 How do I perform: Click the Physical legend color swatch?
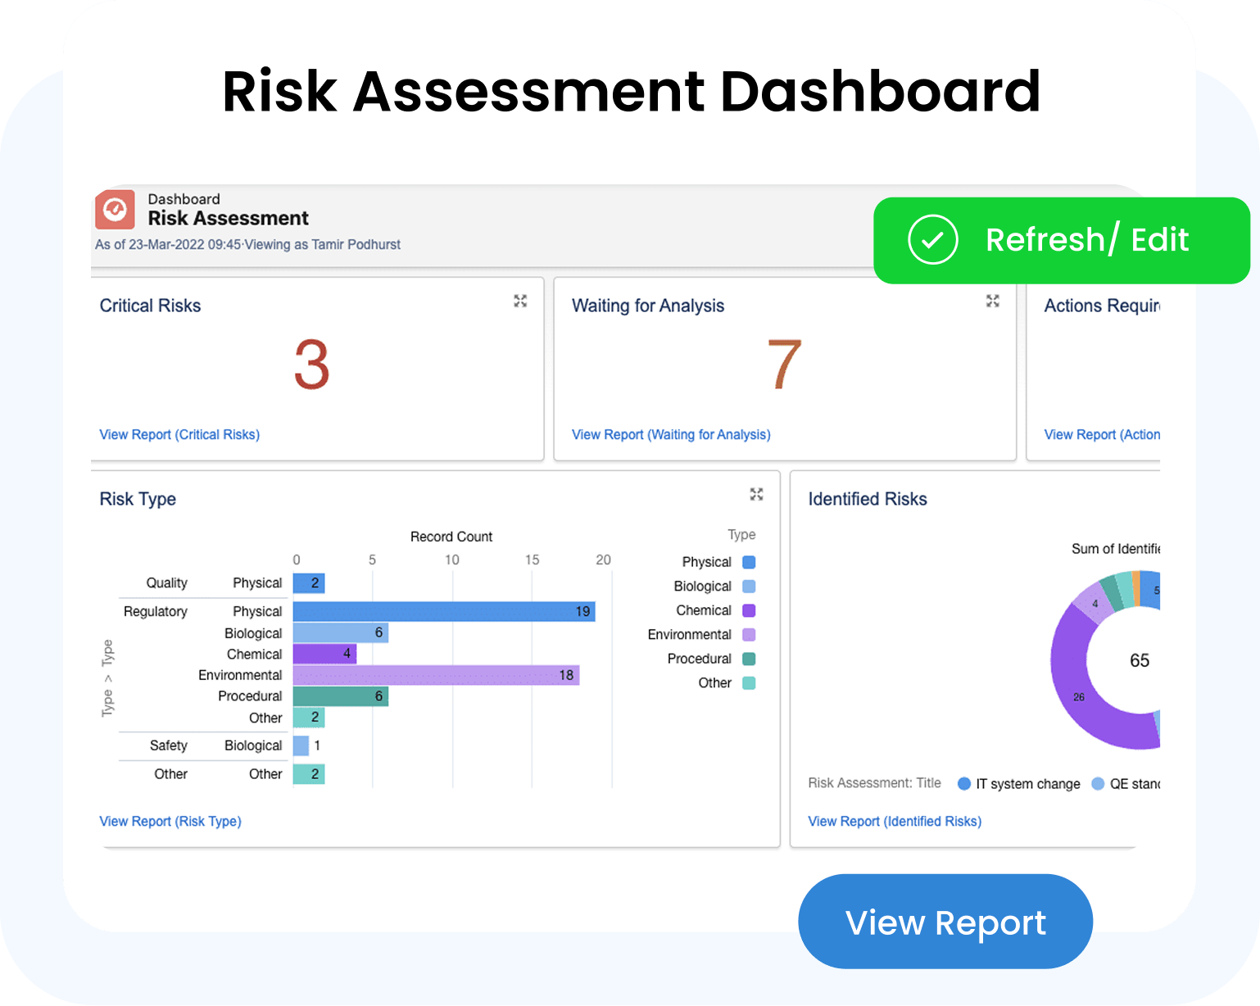(749, 562)
